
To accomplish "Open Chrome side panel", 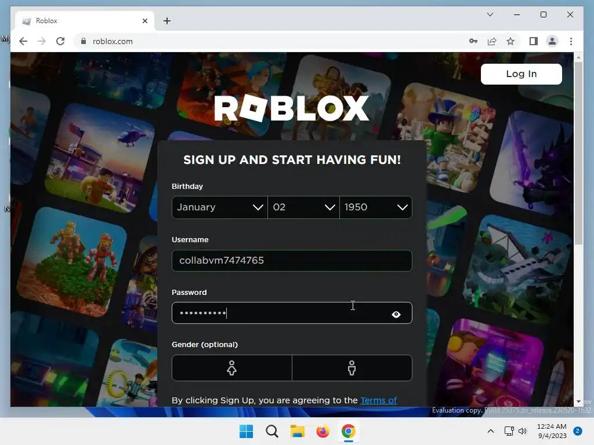I will (534, 41).
